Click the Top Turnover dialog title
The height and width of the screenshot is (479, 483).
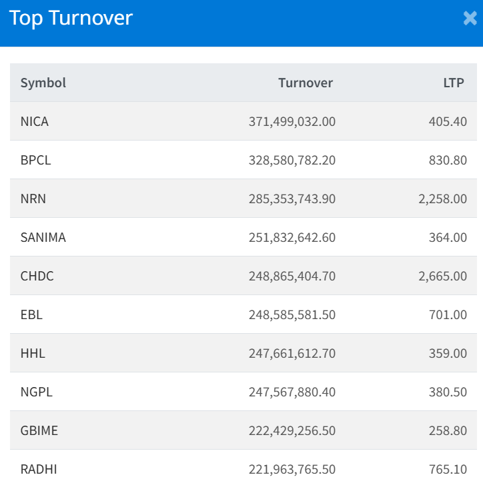pos(71,19)
